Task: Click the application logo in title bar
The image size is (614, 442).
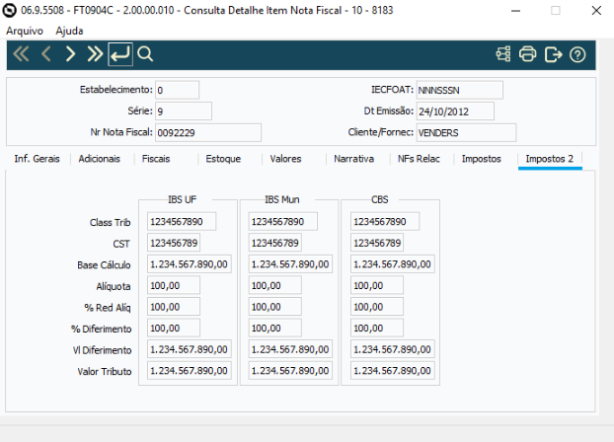Action: tap(10, 10)
